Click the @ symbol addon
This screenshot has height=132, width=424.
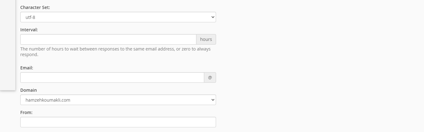(210, 77)
